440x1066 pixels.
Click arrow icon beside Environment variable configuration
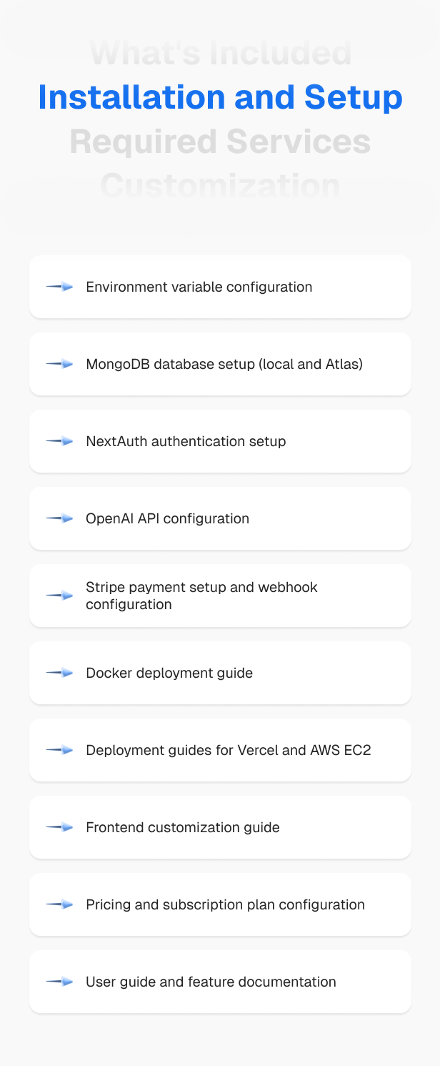coord(60,287)
